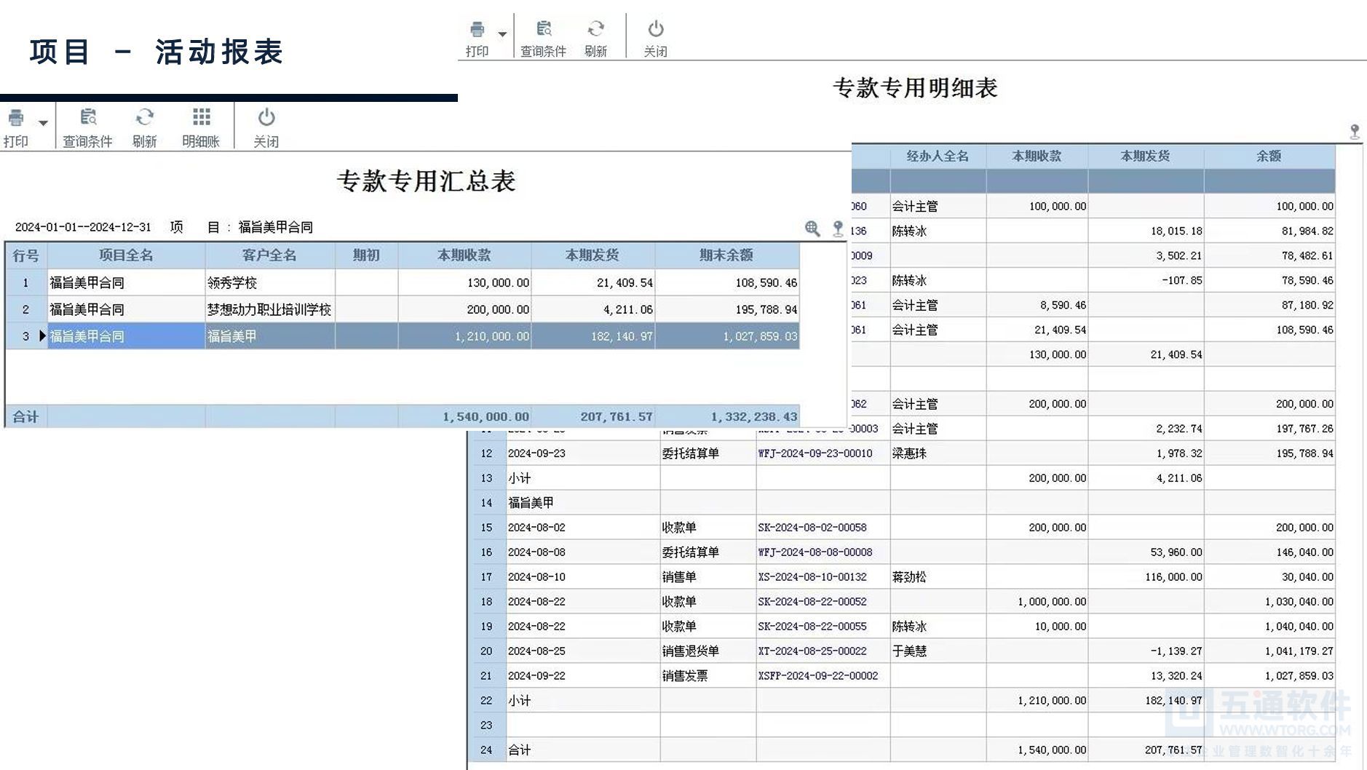Viewport: 1367px width, 770px height.
Task: Click the pin icon above summary table
Action: tap(838, 229)
